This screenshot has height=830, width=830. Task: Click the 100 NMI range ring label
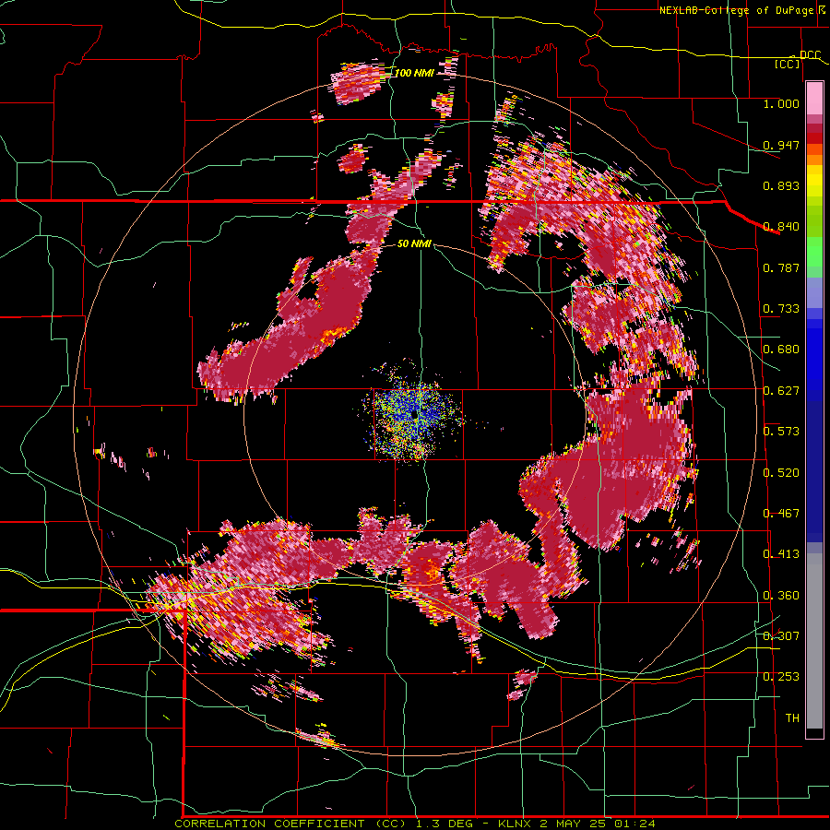point(414,73)
